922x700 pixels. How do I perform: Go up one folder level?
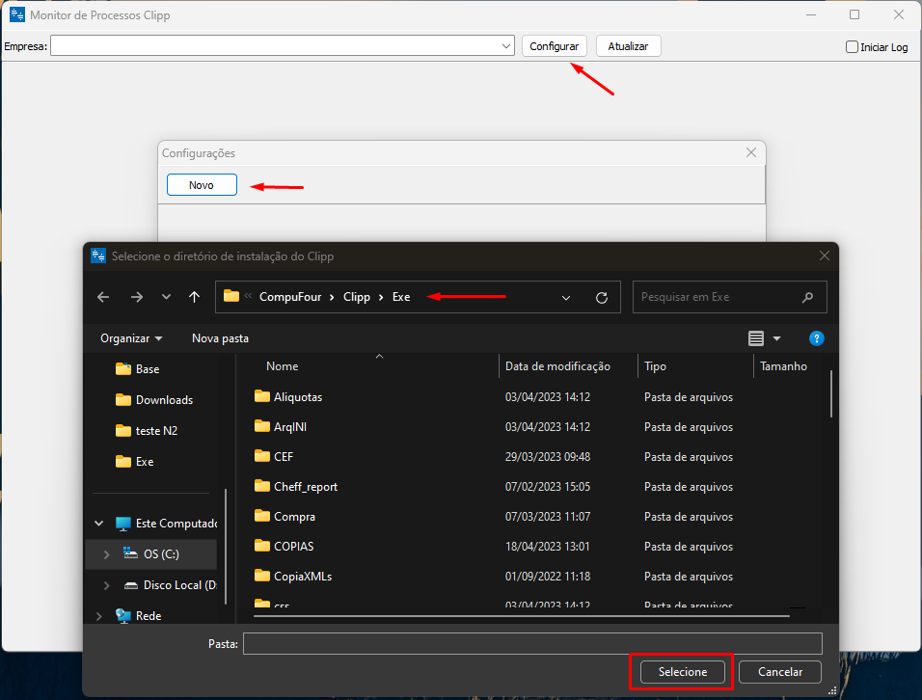pos(195,298)
